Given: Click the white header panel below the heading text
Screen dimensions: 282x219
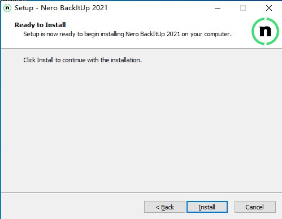Looking at the screenshot, I should [x=123, y=43].
